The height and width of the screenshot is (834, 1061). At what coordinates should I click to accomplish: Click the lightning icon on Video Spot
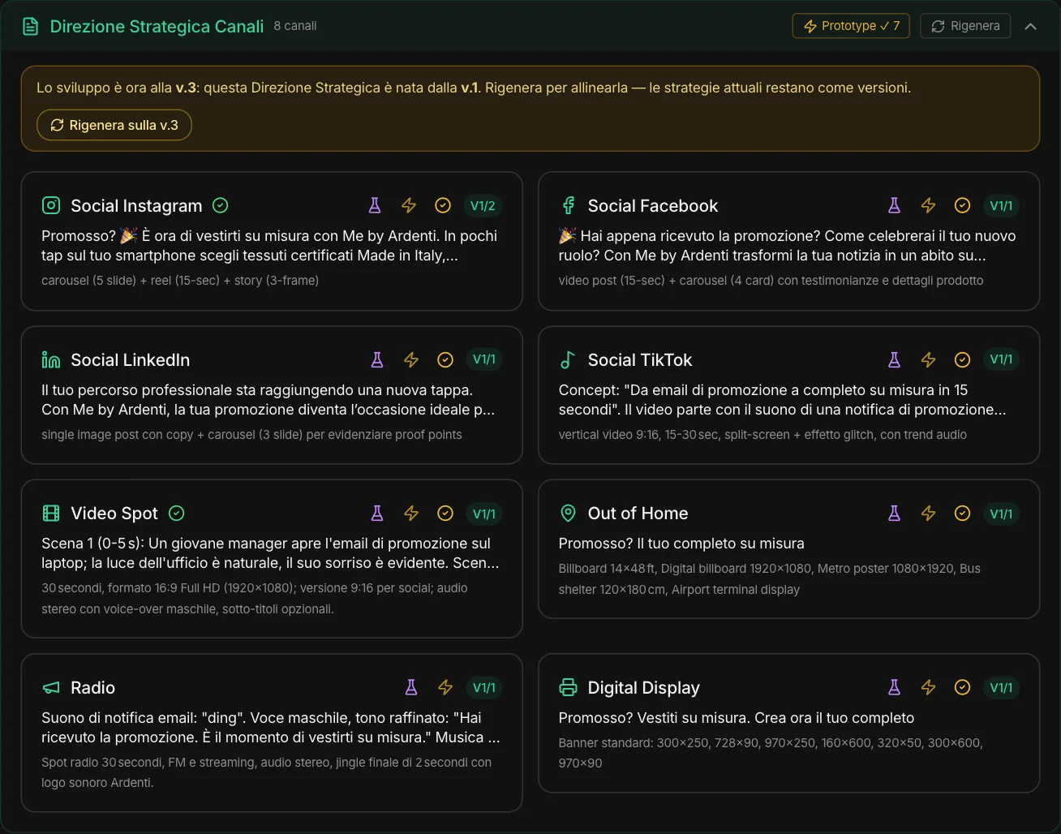tap(411, 513)
